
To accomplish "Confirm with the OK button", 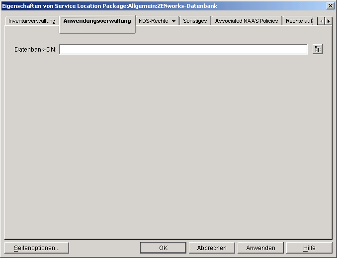I will coord(163,248).
